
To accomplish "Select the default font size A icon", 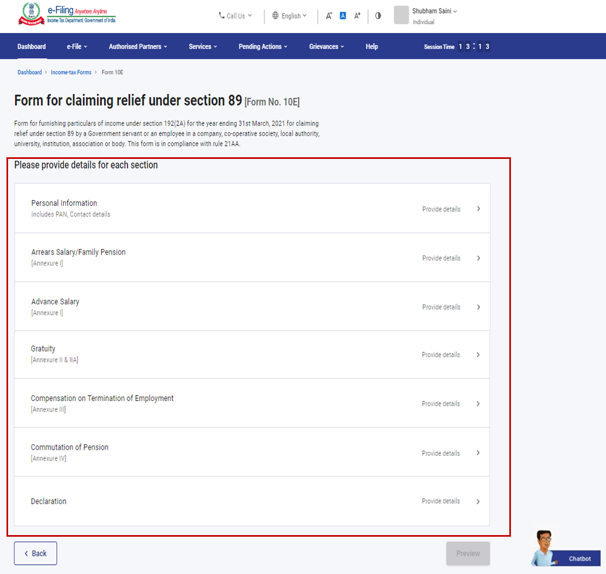I will tap(343, 15).
